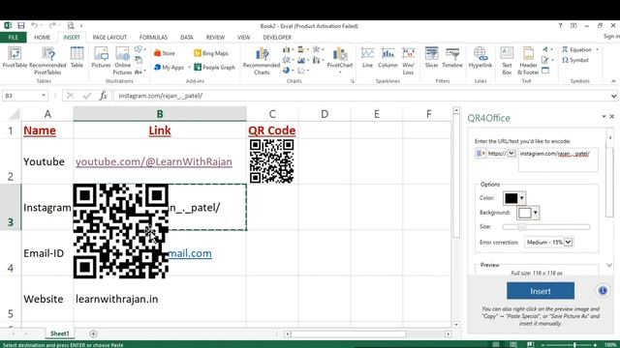The height and width of the screenshot is (348, 620).
Task: Click the Page Layout view icon in the status bar
Action: pyautogui.click(x=512, y=345)
